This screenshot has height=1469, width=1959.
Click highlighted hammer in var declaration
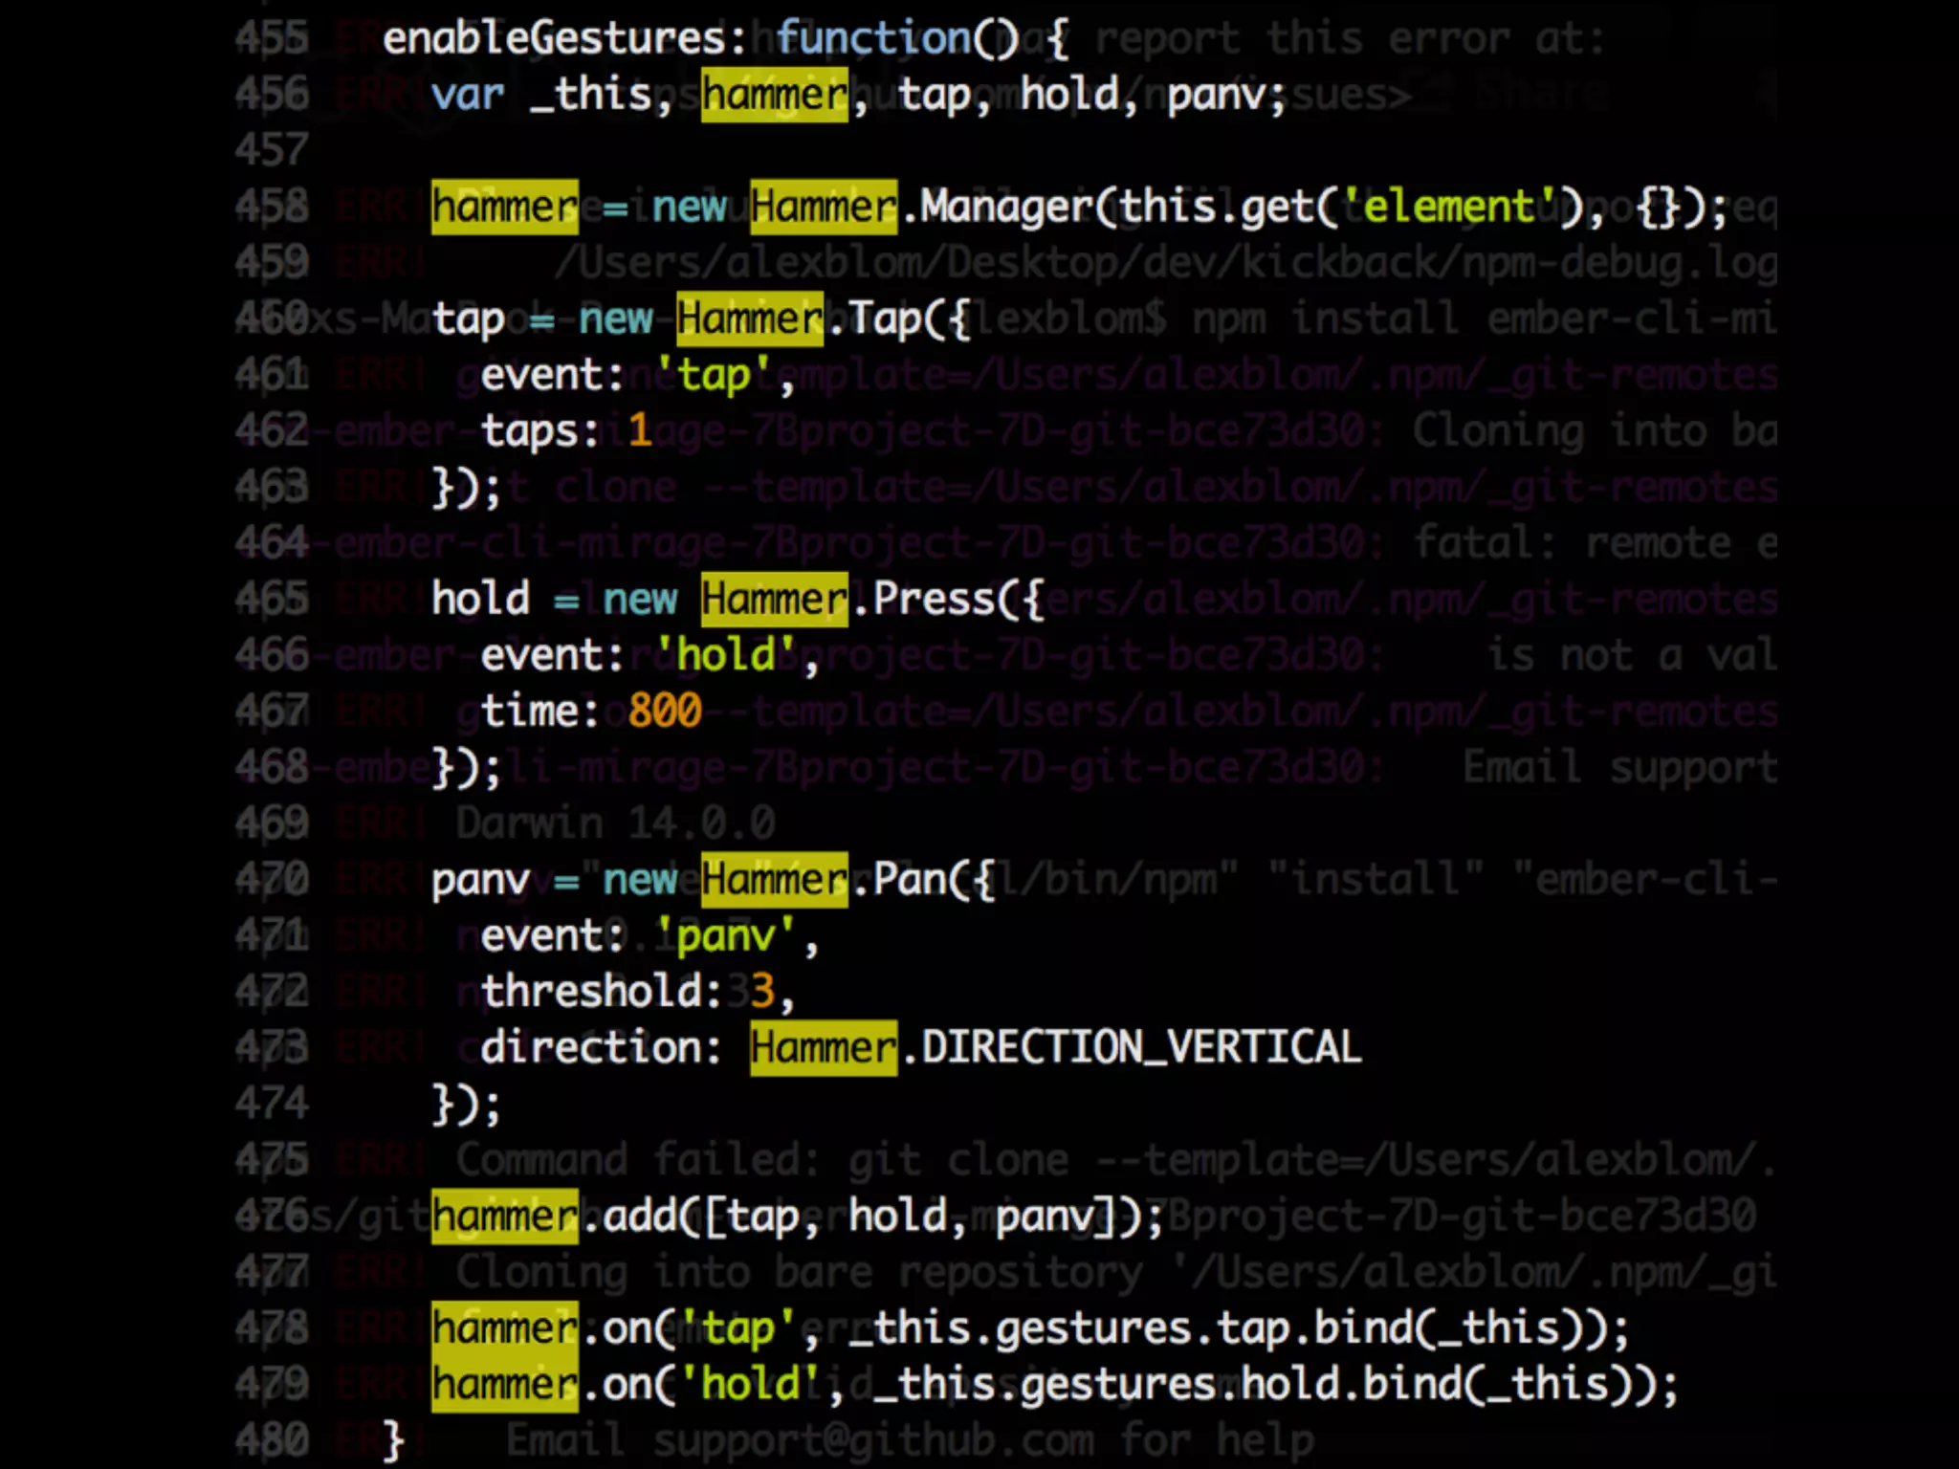point(774,95)
